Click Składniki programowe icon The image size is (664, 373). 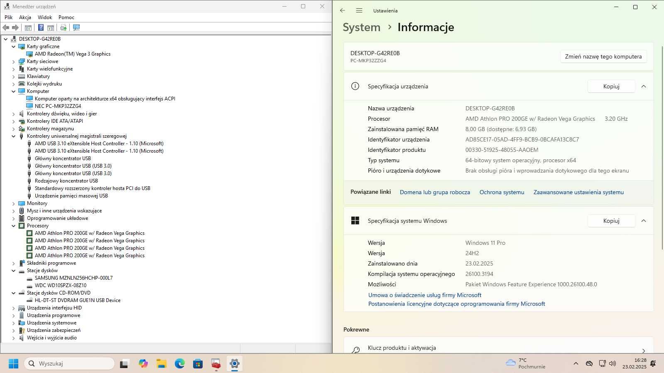pos(22,263)
